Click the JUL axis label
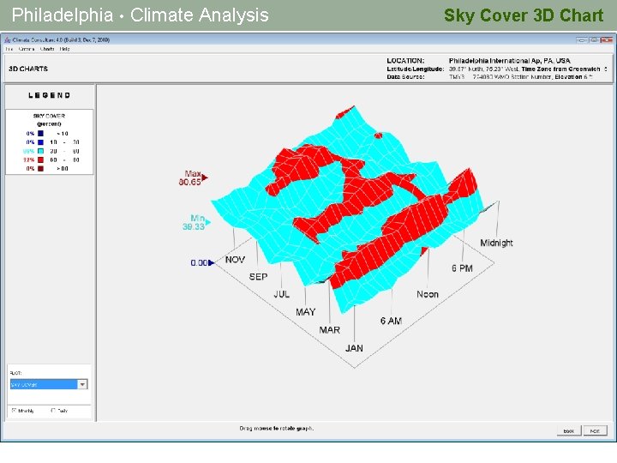 281,294
